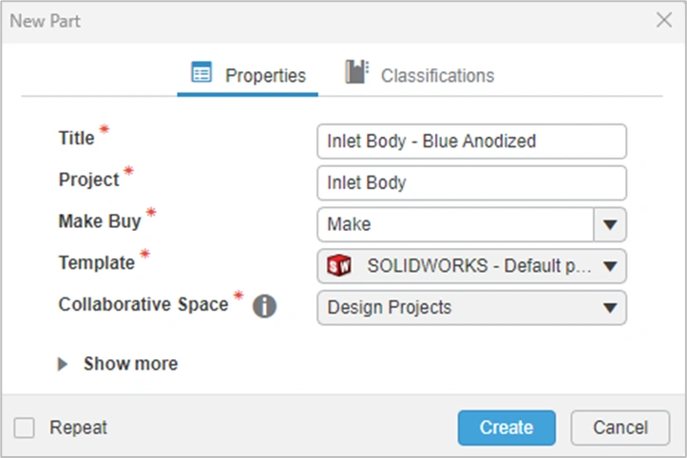Open the Collaborative Space dropdown
Viewport: 687px width, 458px height.
[x=610, y=307]
